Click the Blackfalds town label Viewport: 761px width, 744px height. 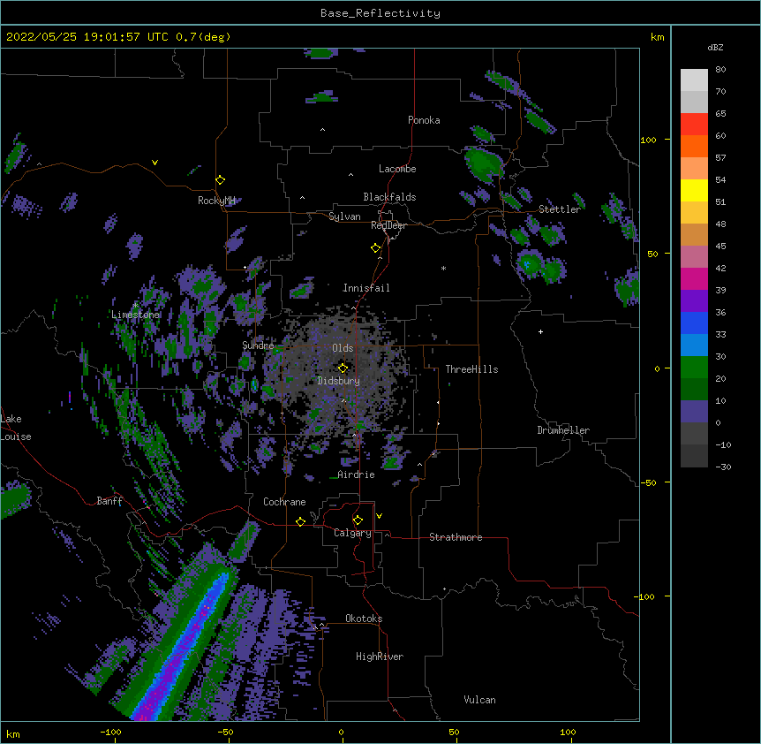[389, 197]
